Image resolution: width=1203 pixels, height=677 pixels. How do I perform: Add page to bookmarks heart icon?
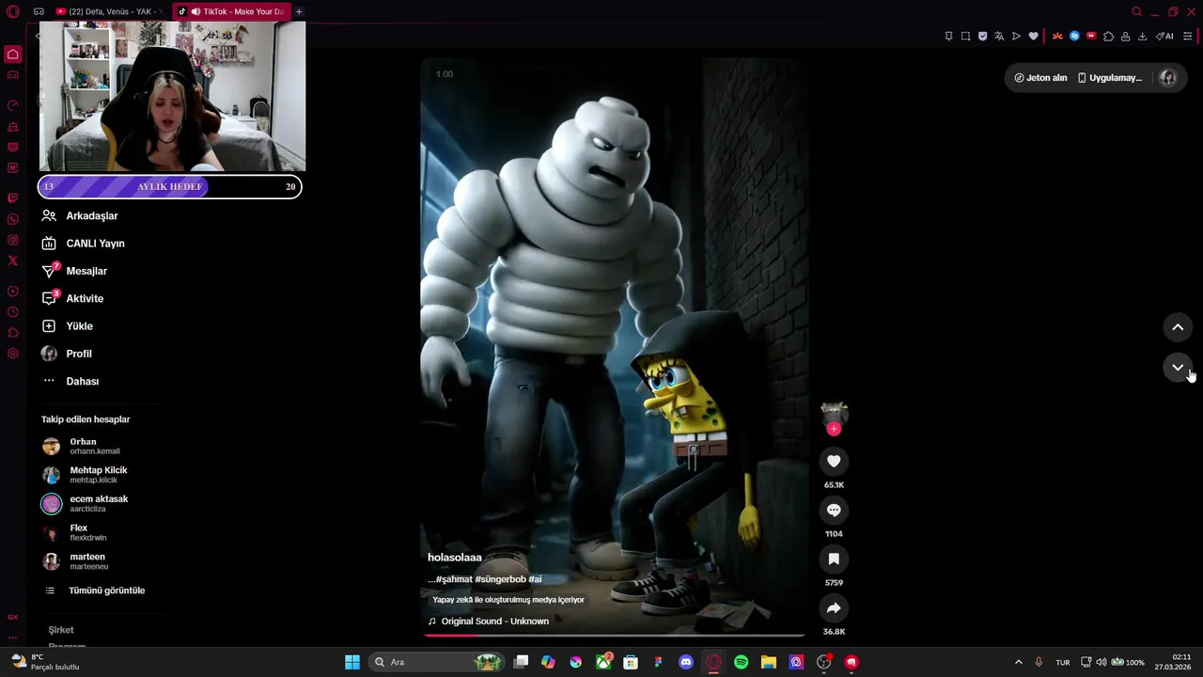tap(1033, 36)
